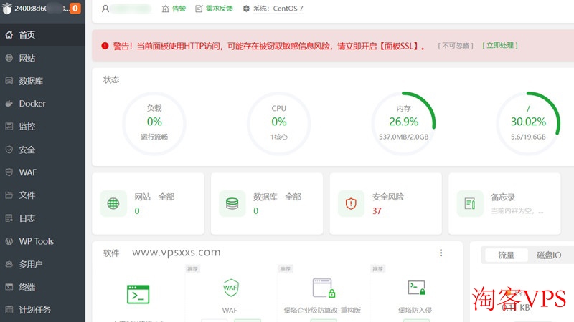The height and width of the screenshot is (322, 574).
Task: Open the 网站 websites menu item
Action: (x=42, y=58)
